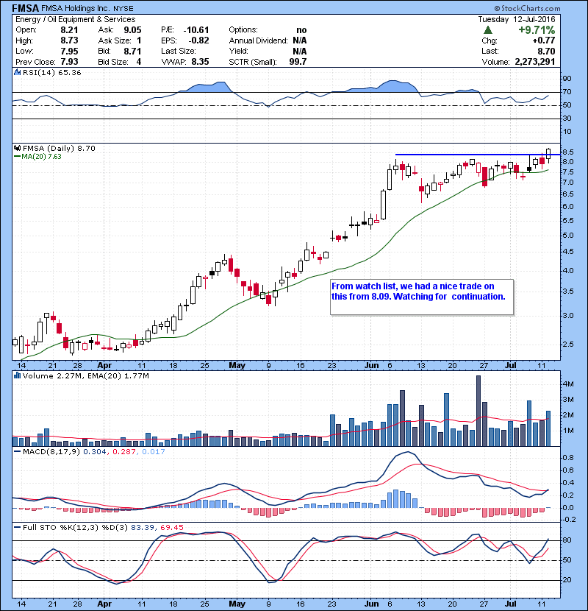Click the 'FMSA Holdings Inc. NYSE' title
This screenshot has width=588, height=611.
tap(87, 8)
